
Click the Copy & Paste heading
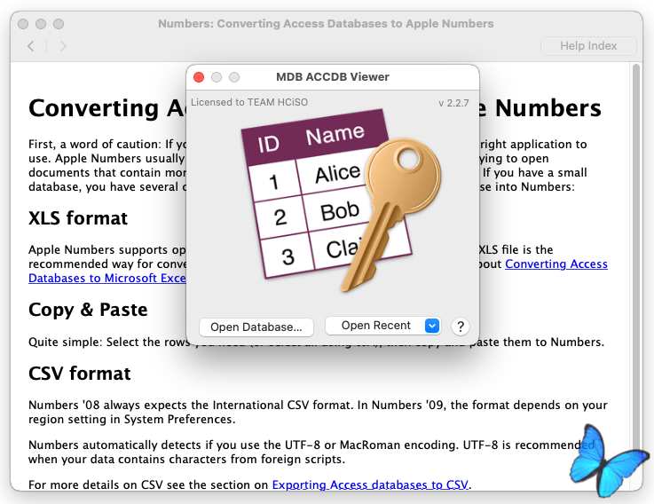(88, 310)
